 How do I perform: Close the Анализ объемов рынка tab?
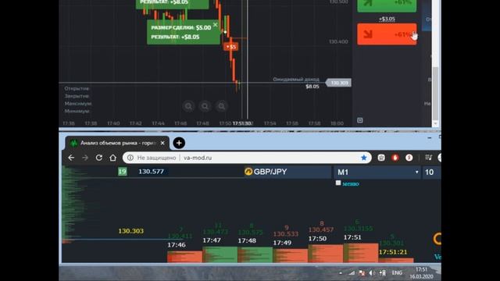coord(162,143)
